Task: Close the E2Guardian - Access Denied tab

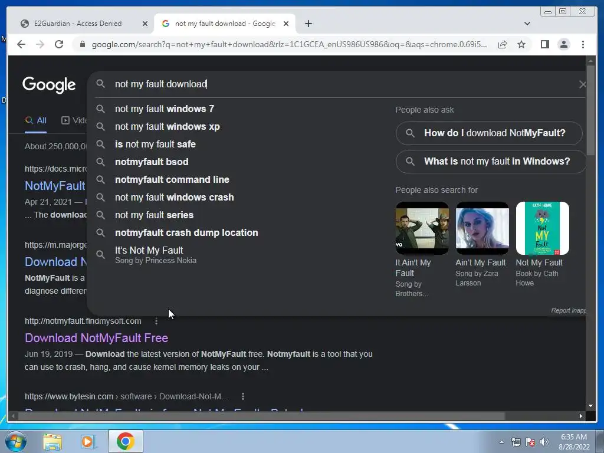Action: (x=145, y=24)
